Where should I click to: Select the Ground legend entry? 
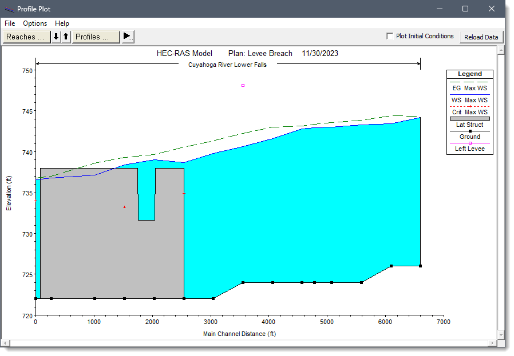tap(469, 137)
